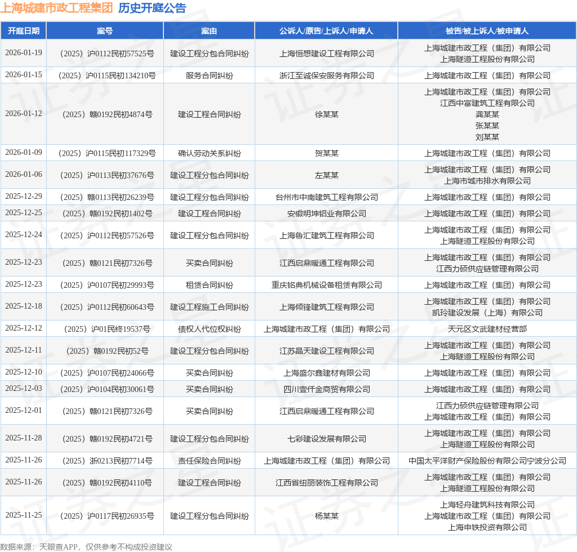Select case number (2025)沪0107民初29993号
This screenshot has height=552, width=577.
(x=106, y=286)
